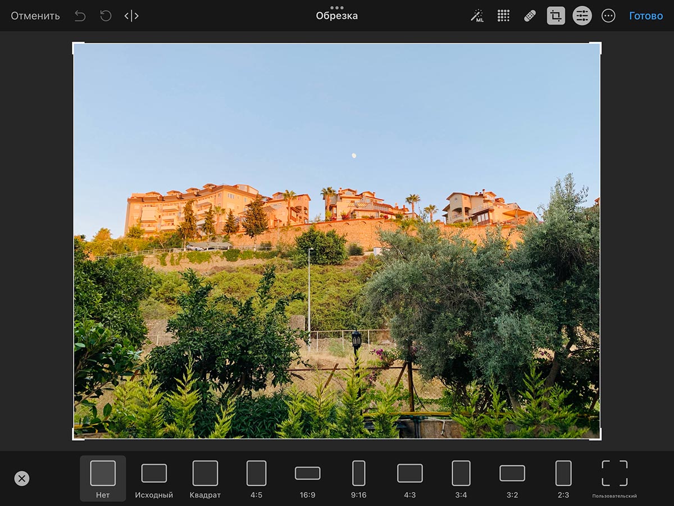This screenshot has width=674, height=506.
Task: Apply ML auto-enhance magic wand
Action: 477,16
